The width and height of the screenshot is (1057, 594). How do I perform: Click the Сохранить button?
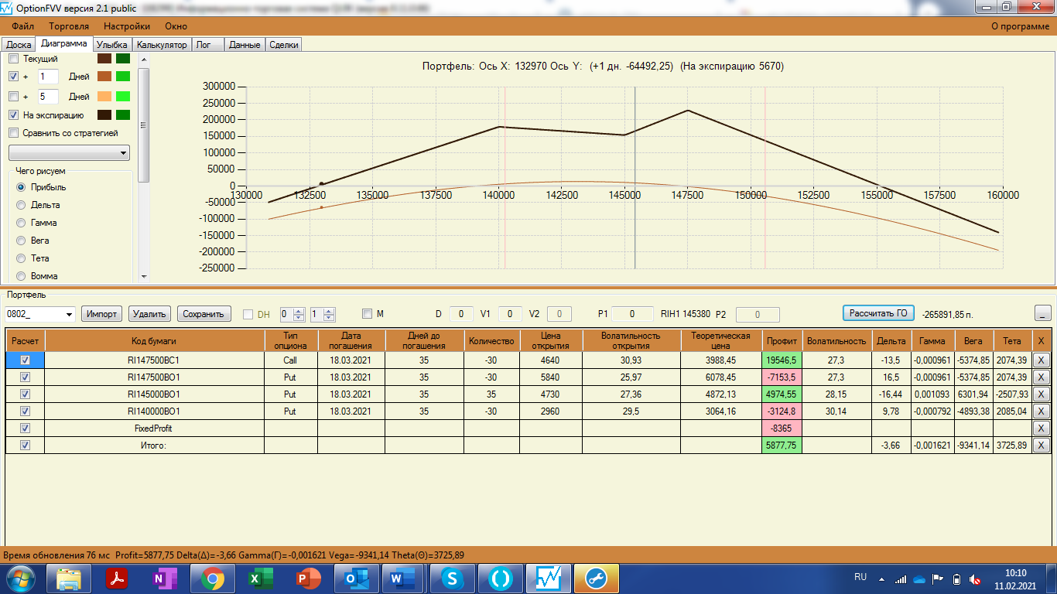(x=204, y=313)
